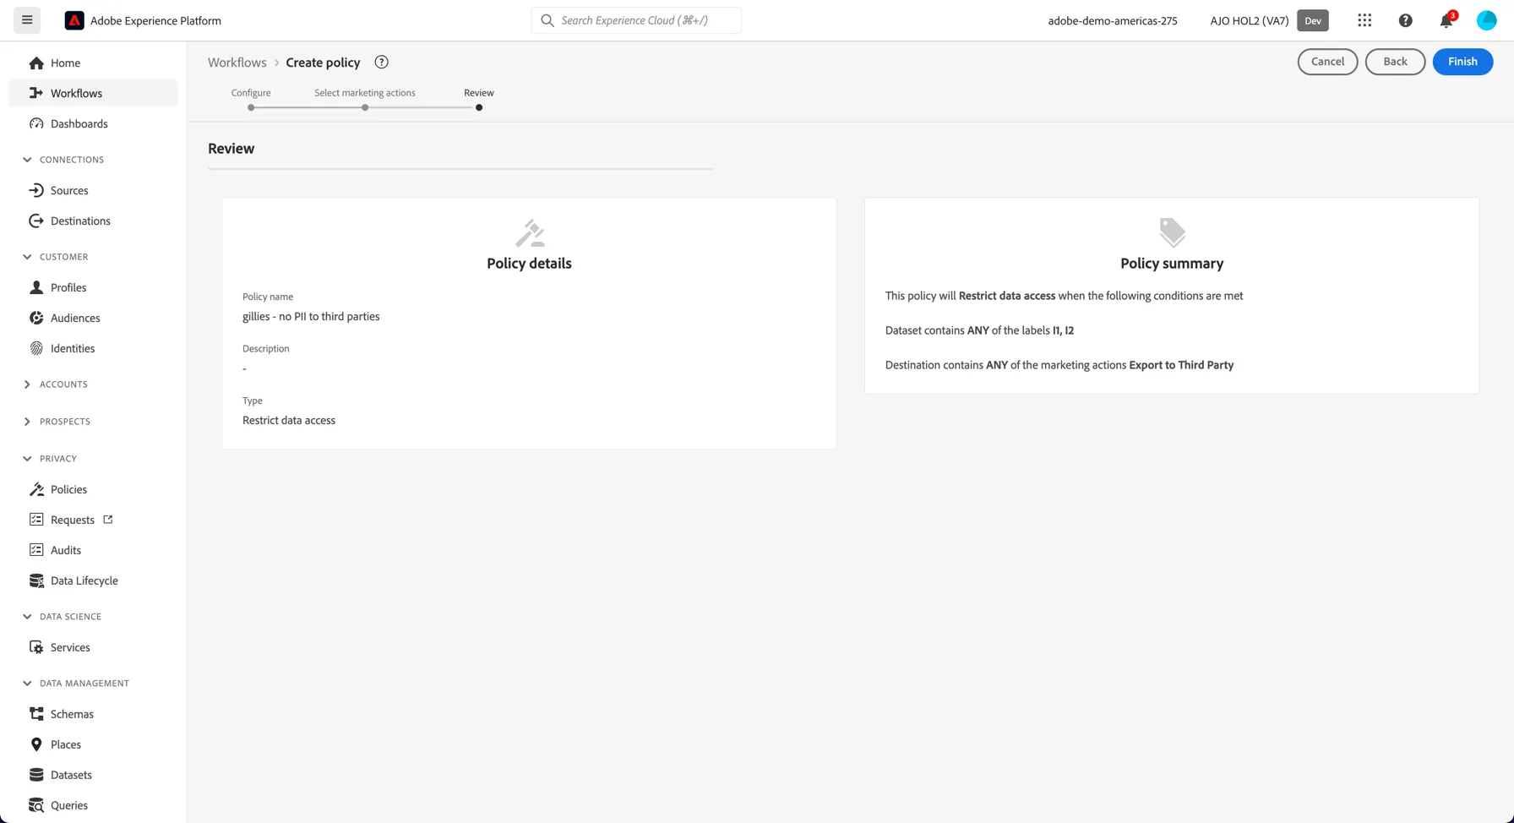Click the Profiles person icon
The image size is (1514, 823).
click(x=36, y=287)
